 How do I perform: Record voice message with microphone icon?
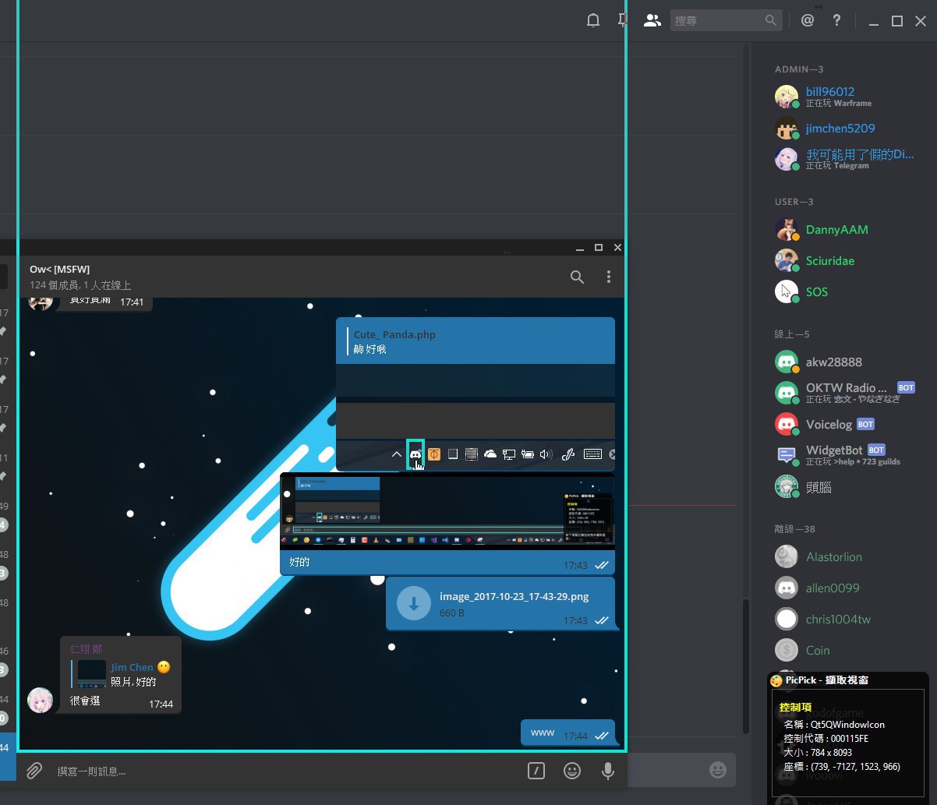pyautogui.click(x=608, y=771)
